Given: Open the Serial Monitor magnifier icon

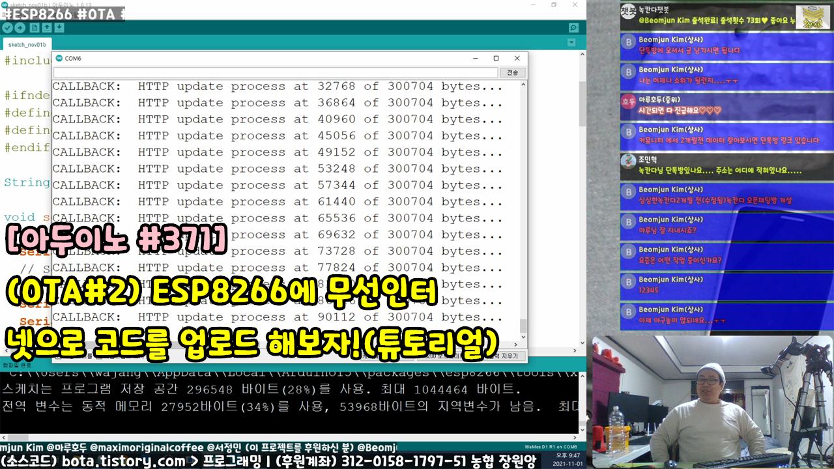Looking at the screenshot, I should [x=573, y=27].
